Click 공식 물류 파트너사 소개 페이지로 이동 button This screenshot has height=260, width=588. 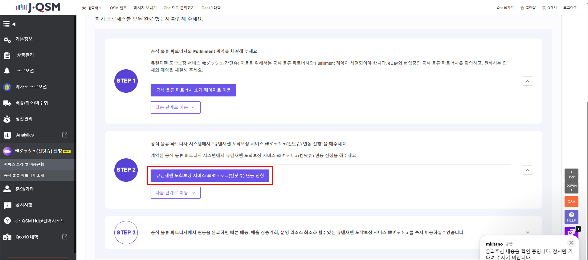click(193, 90)
